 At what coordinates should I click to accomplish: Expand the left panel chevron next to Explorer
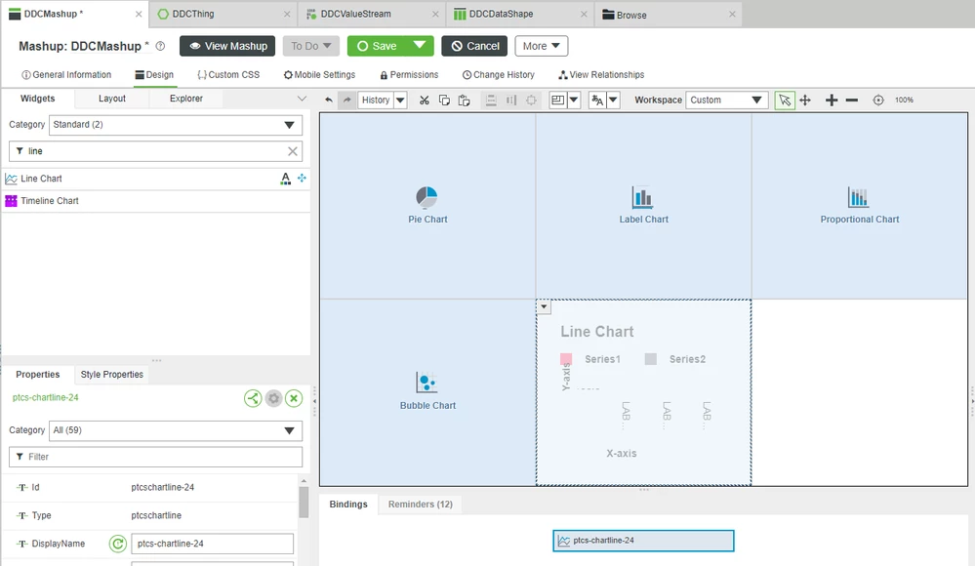click(x=303, y=99)
